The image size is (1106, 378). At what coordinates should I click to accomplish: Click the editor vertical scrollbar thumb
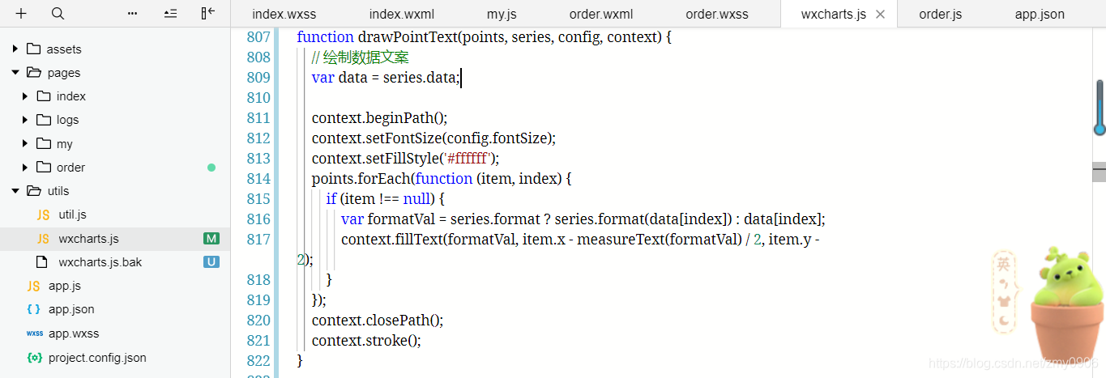(x=1100, y=172)
